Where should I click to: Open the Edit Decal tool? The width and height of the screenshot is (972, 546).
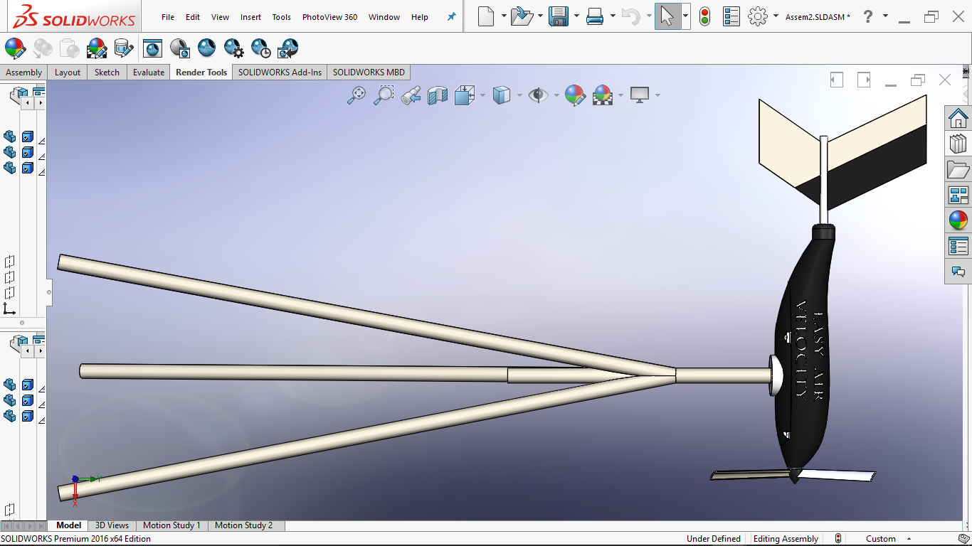click(x=124, y=48)
